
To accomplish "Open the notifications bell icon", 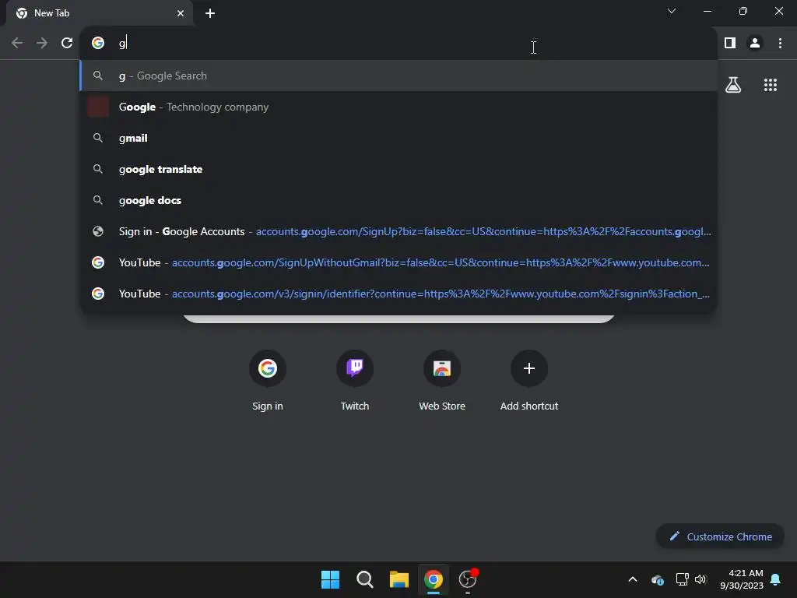I will [776, 579].
